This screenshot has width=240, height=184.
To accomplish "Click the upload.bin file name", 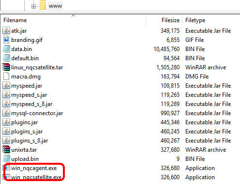I will click(x=25, y=159).
